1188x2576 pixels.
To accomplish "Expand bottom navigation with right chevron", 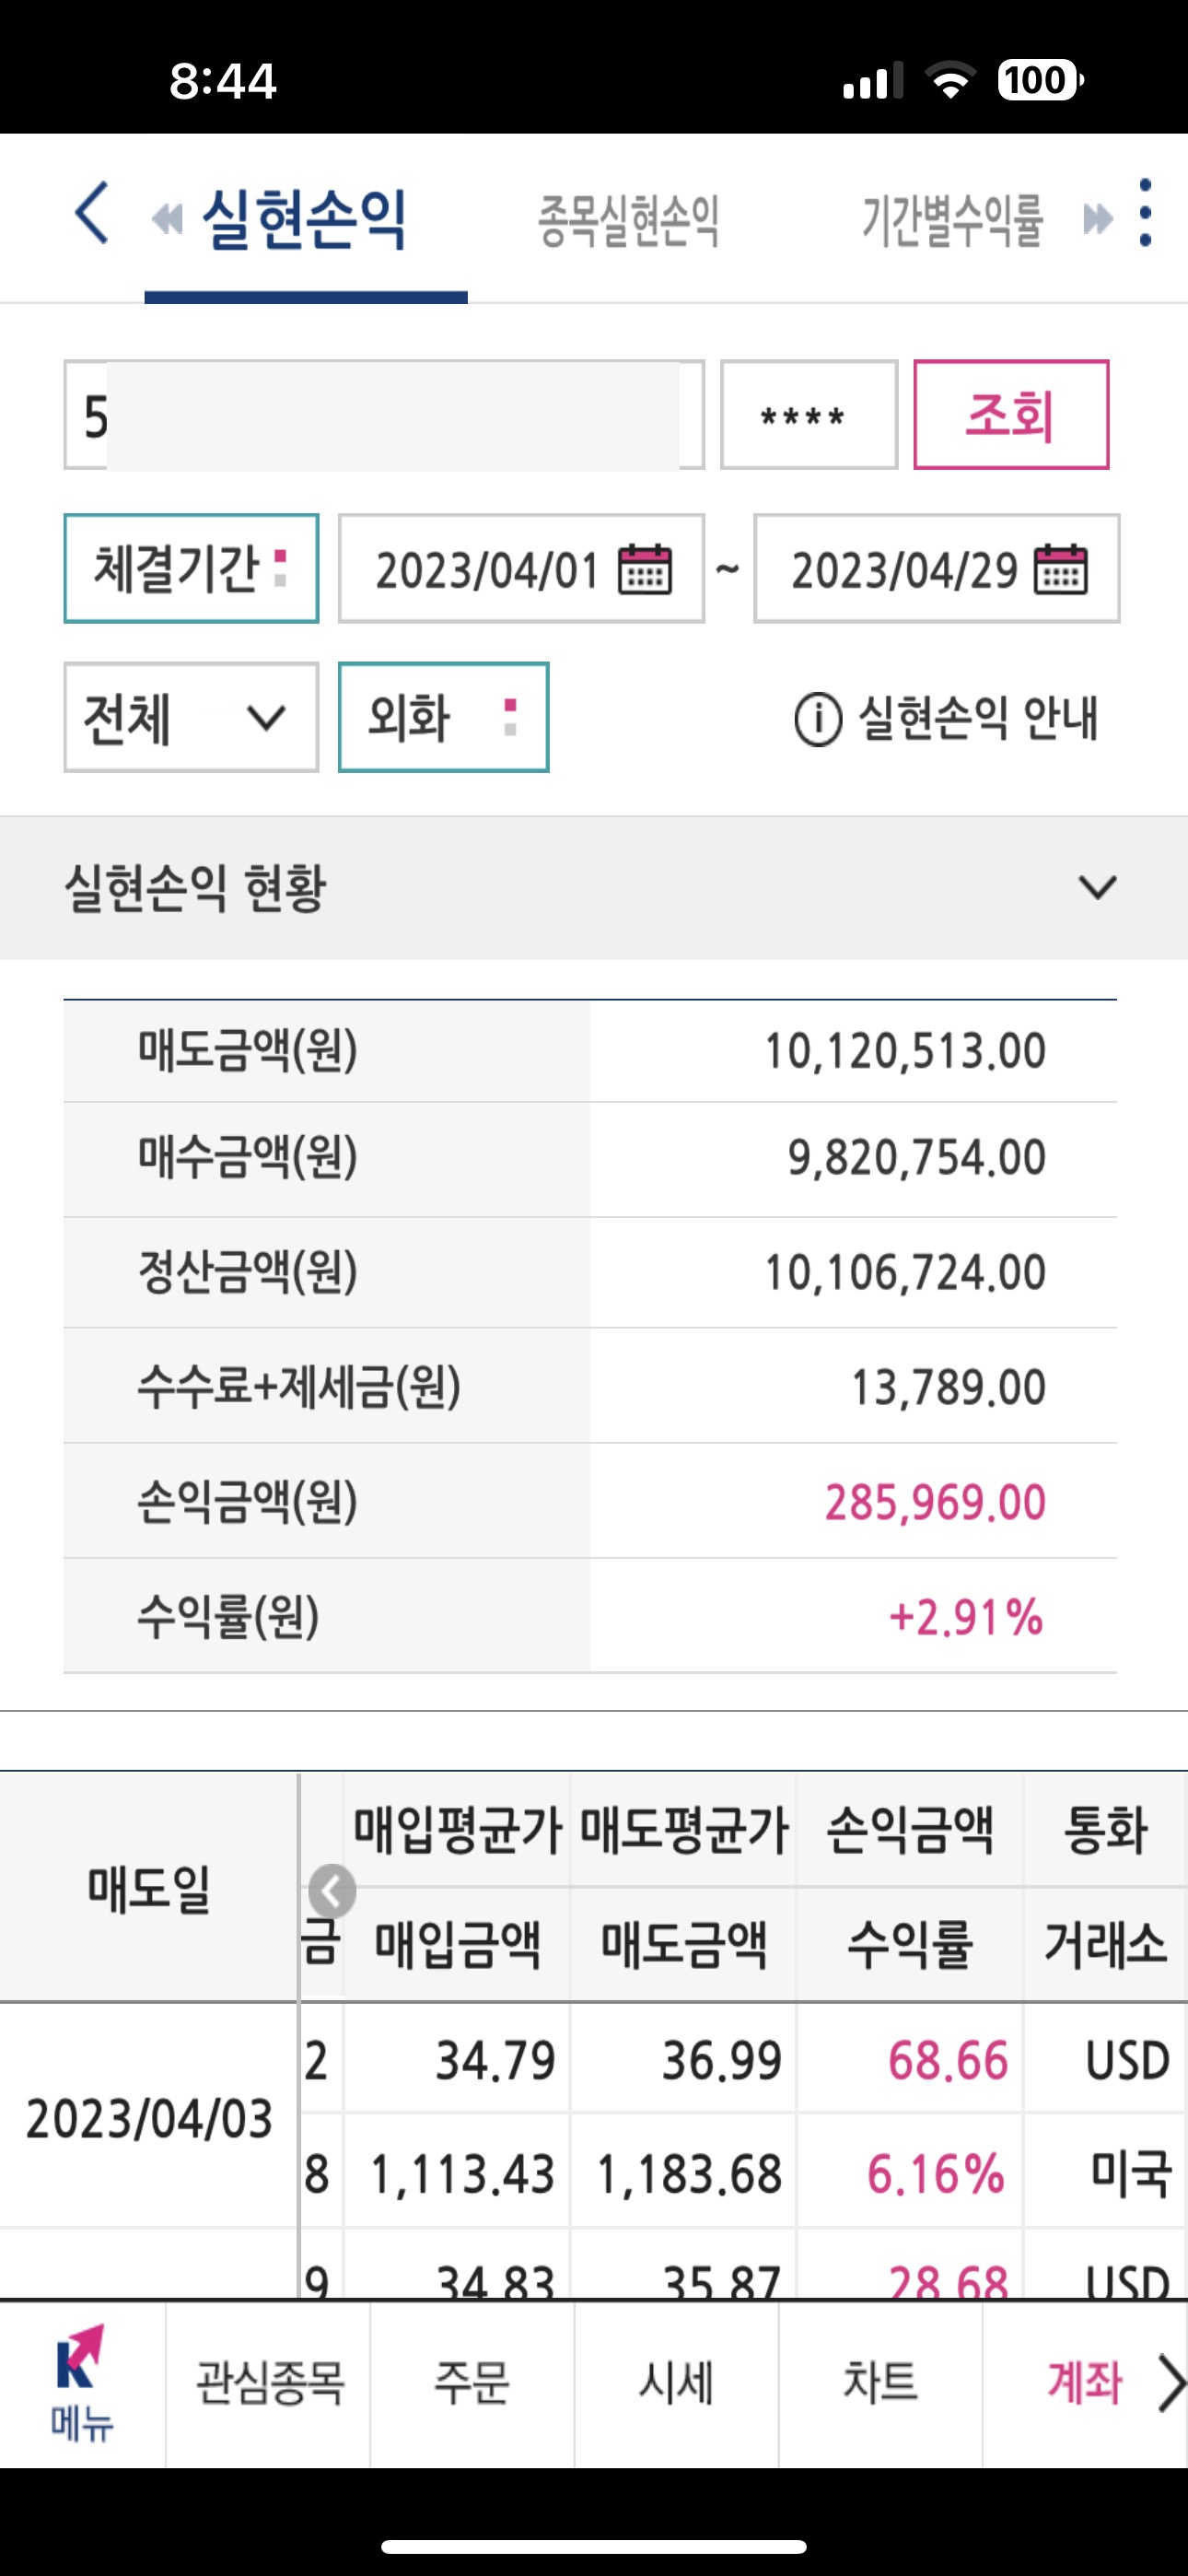I will coord(1170,2383).
